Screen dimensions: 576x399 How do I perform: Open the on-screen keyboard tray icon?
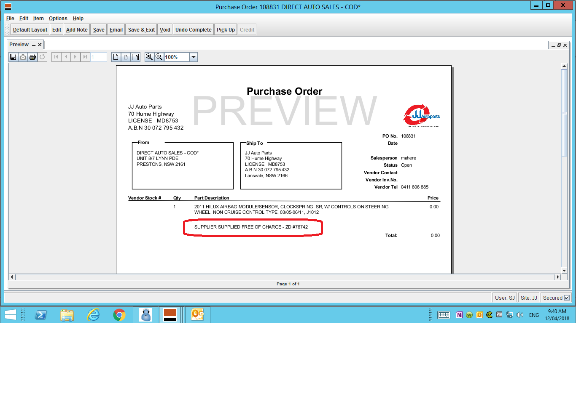[444, 315]
